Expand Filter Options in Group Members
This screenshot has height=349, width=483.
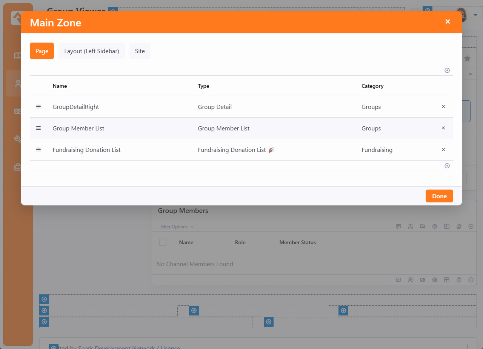(177, 227)
